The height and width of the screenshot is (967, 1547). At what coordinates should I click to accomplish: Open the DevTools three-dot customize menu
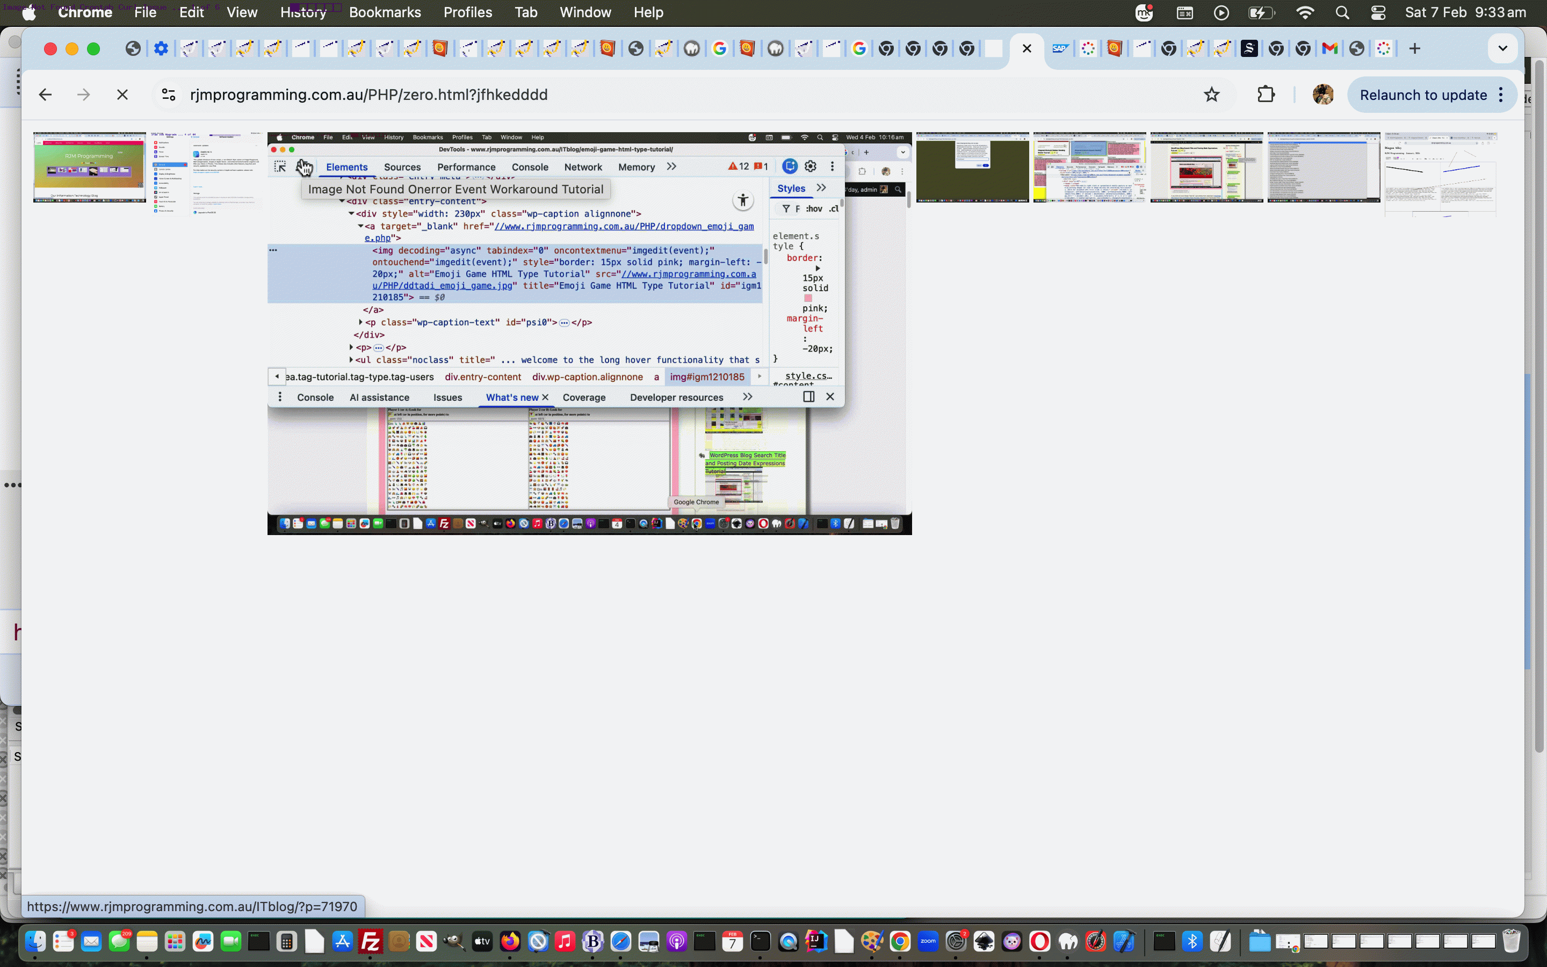pyautogui.click(x=832, y=165)
